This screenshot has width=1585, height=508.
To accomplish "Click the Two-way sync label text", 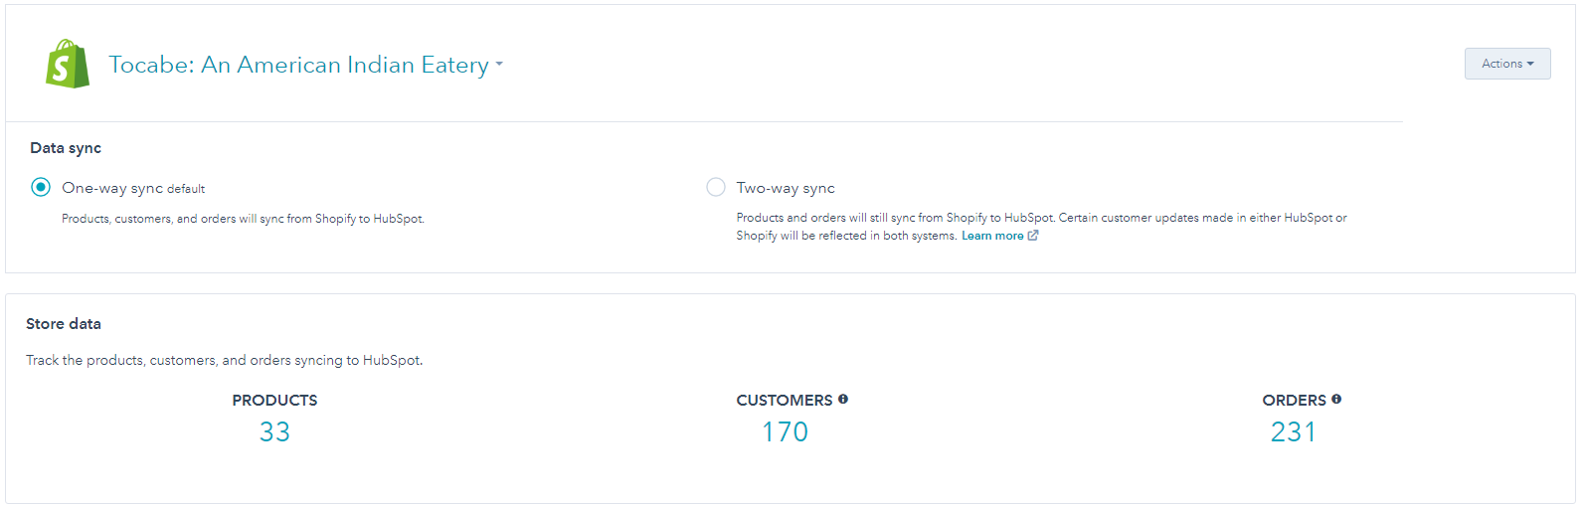I will (786, 188).
